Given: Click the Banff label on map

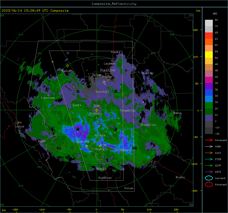Looking at the screenshot, I should 42,141.
